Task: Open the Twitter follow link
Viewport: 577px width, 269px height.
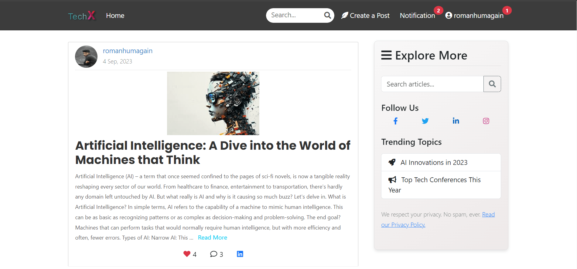Action: 425,121
